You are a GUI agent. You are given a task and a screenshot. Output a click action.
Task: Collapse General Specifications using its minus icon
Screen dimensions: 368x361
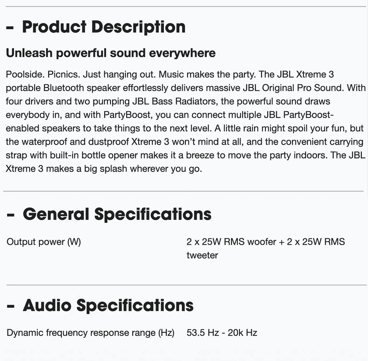coord(11,215)
